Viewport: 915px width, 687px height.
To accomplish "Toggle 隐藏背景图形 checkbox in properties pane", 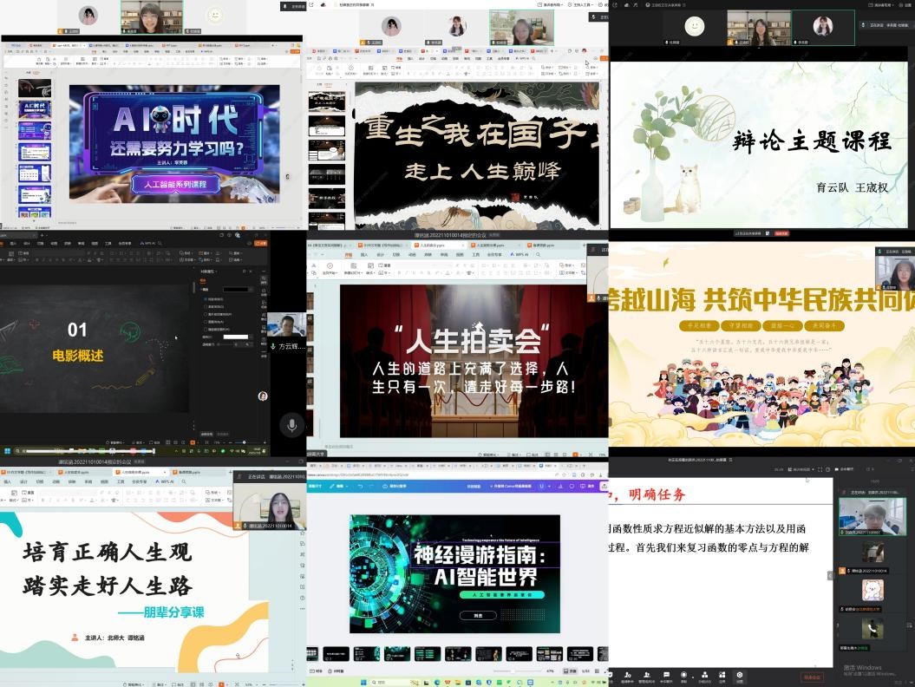I will coord(205,330).
